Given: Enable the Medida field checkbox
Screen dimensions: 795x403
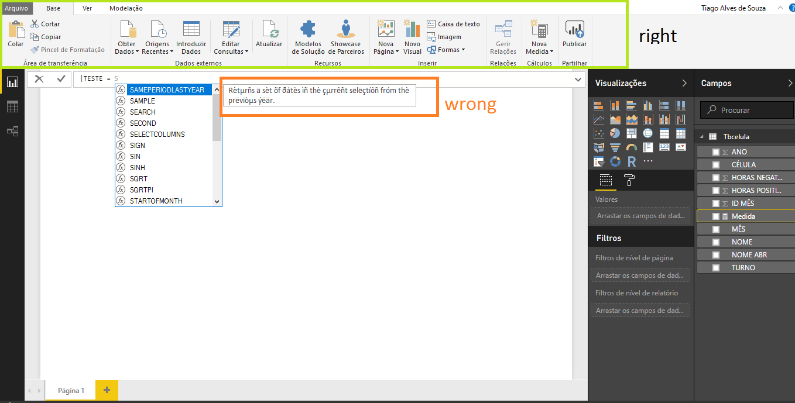Looking at the screenshot, I should click(715, 216).
